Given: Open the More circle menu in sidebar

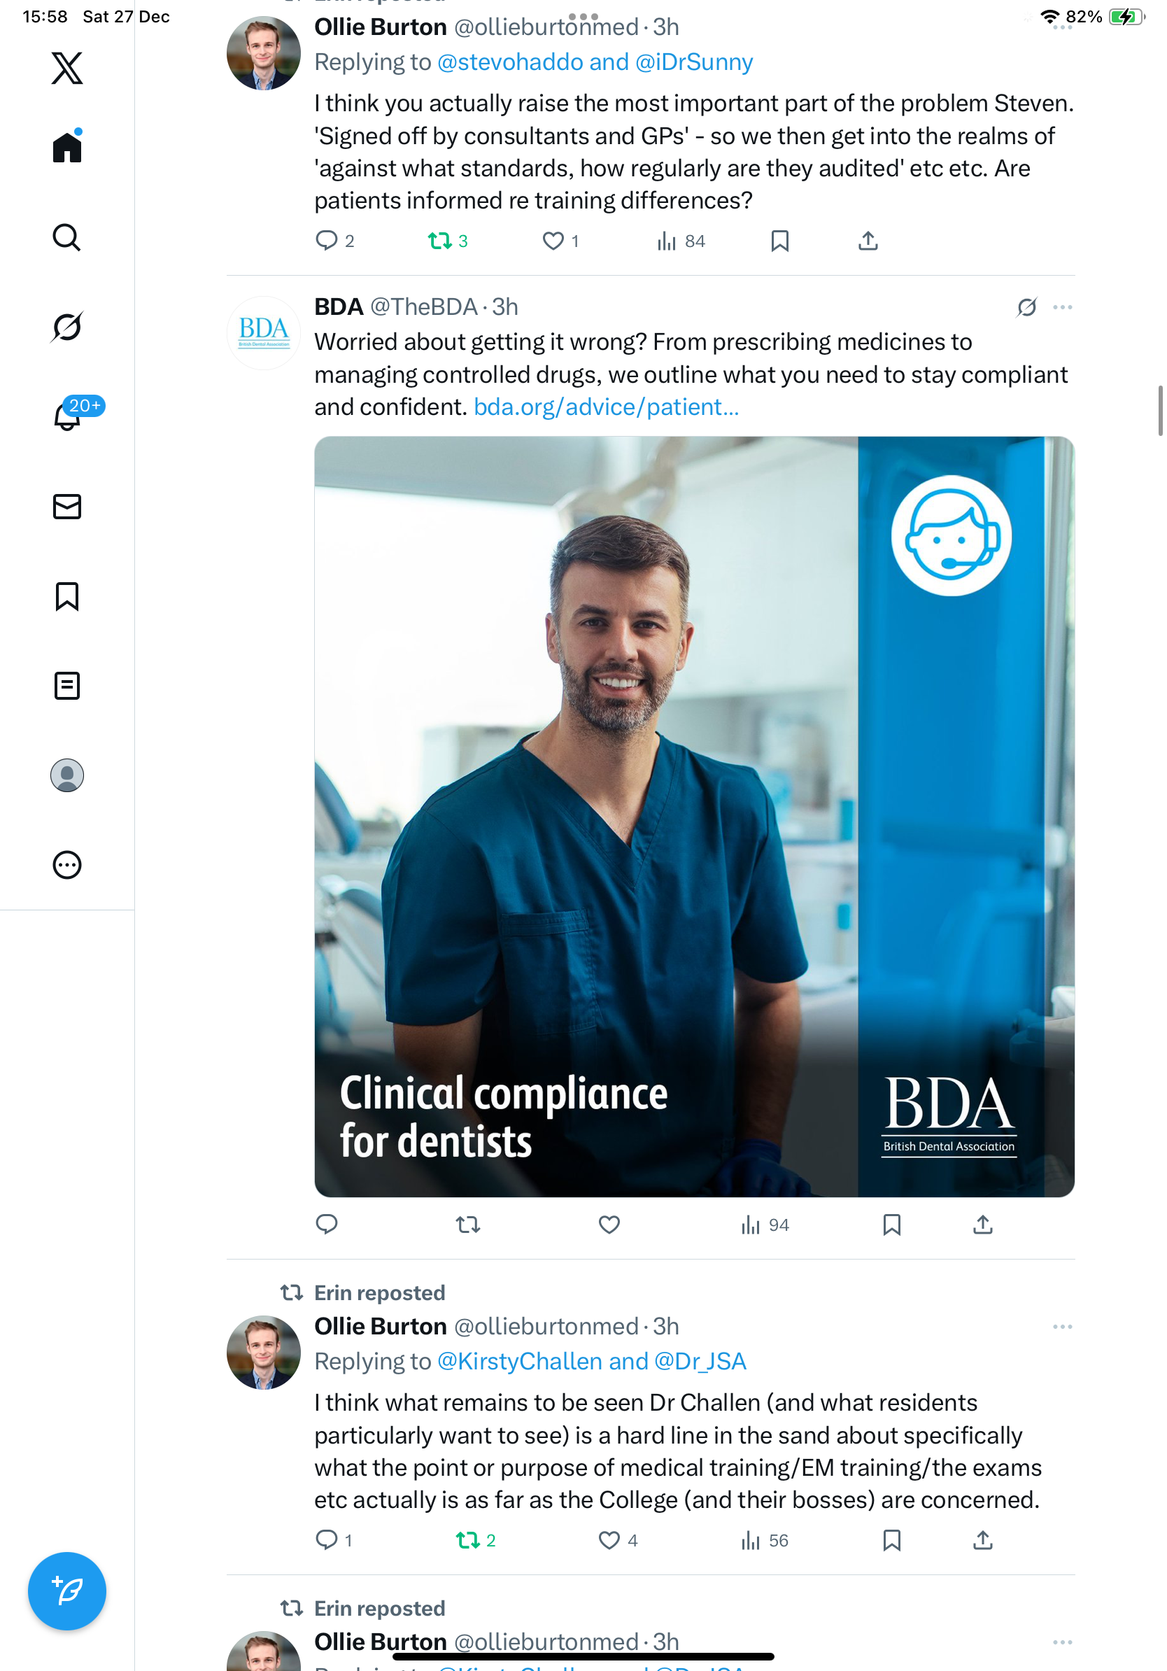Looking at the screenshot, I should click(67, 866).
